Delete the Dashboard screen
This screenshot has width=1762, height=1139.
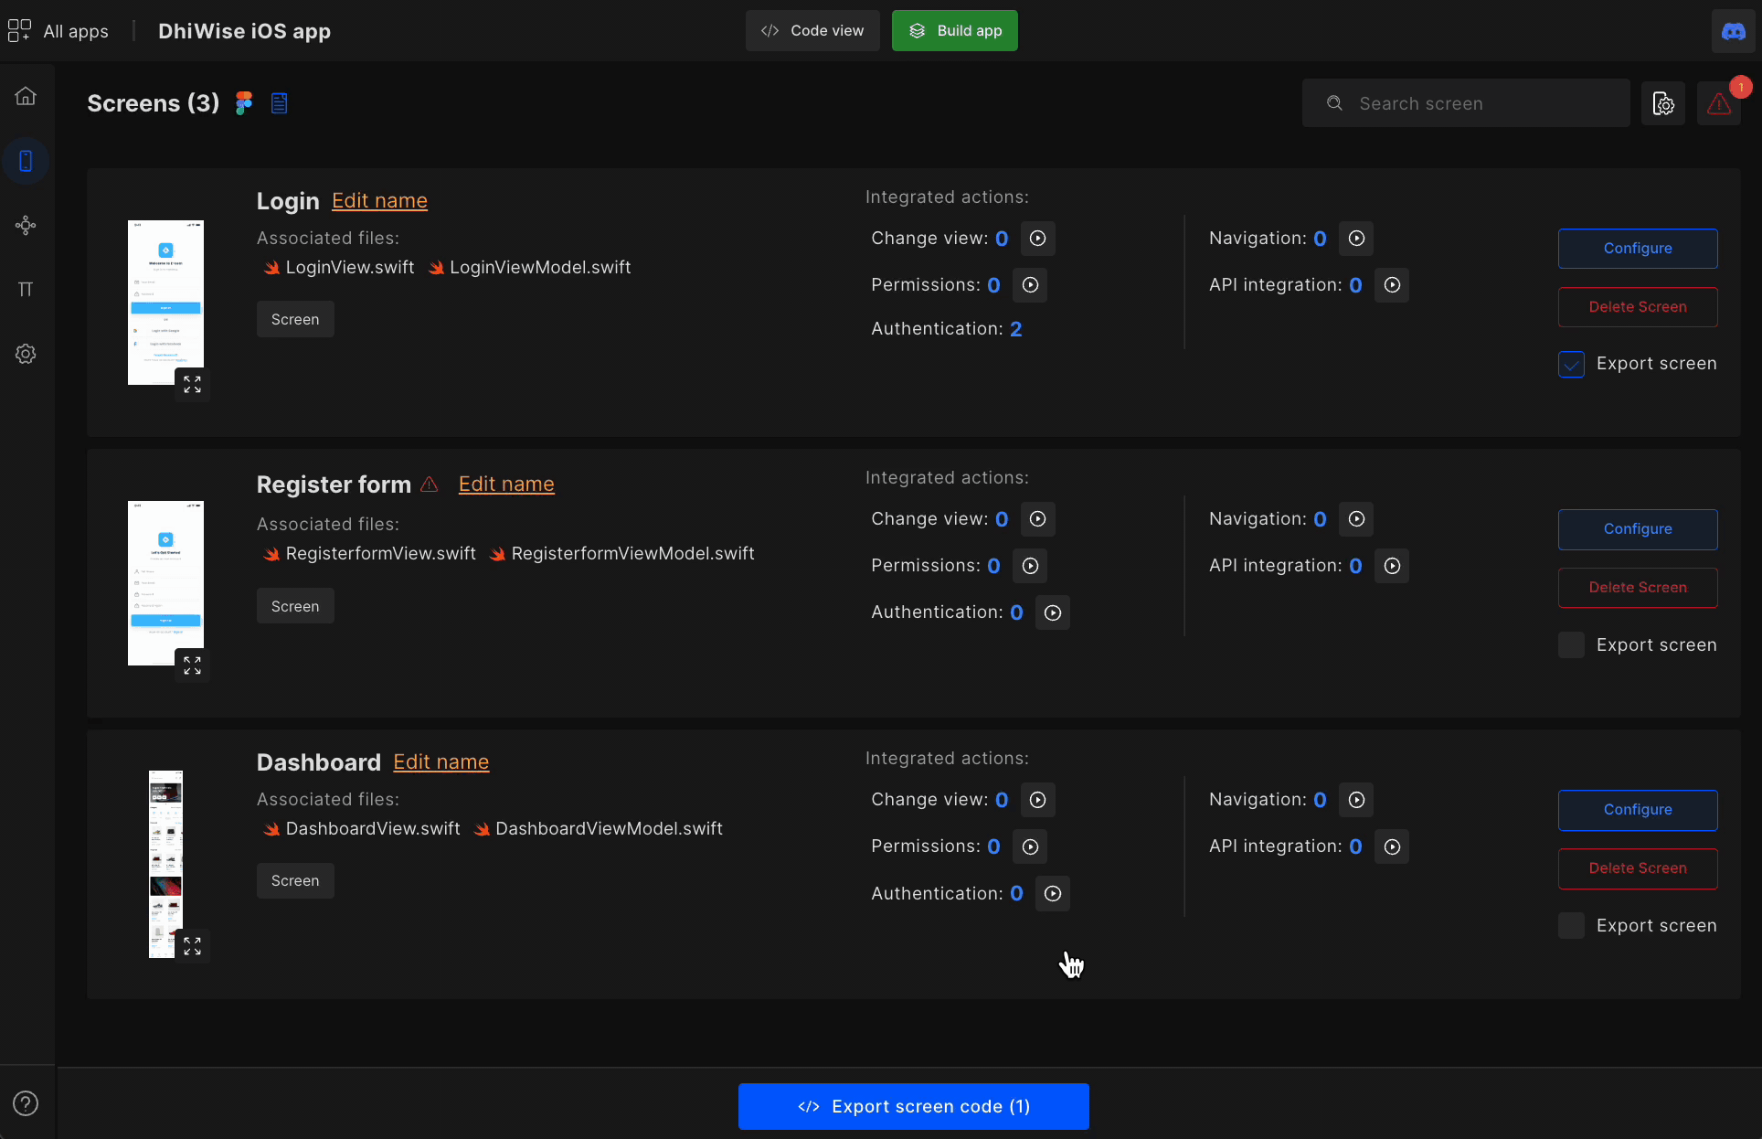(x=1638, y=868)
